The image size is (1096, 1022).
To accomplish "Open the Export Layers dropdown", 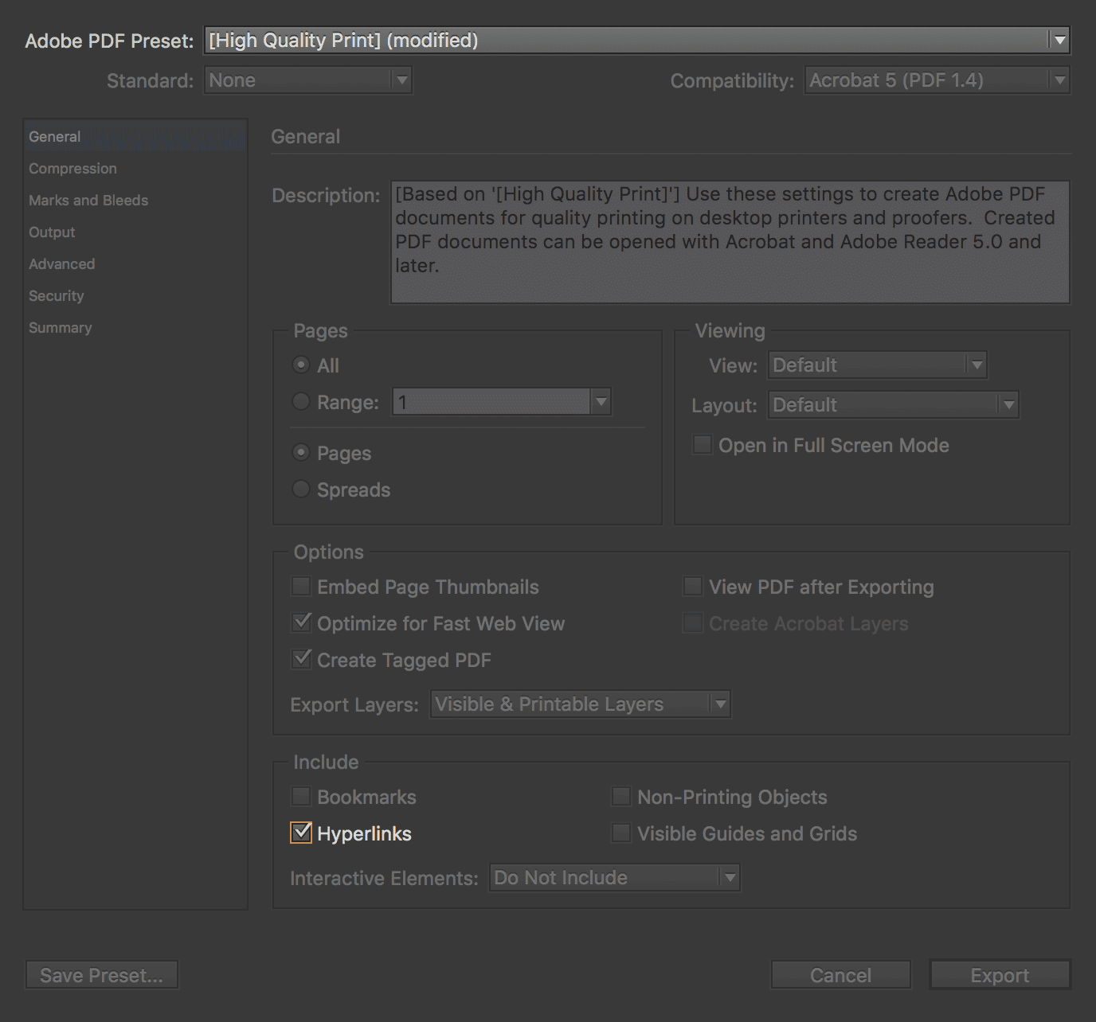I will 580,704.
